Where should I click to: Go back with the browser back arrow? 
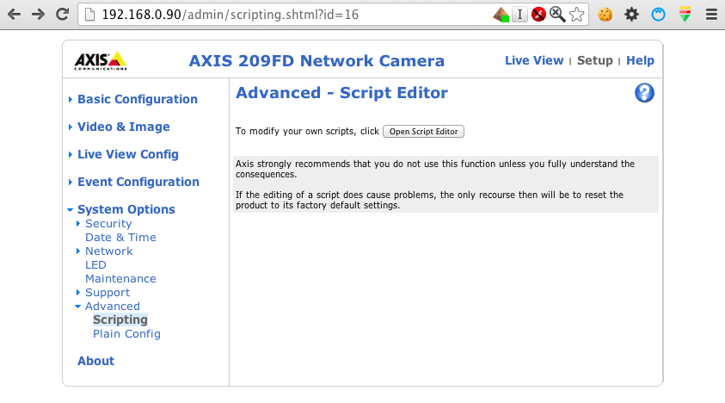tap(14, 15)
